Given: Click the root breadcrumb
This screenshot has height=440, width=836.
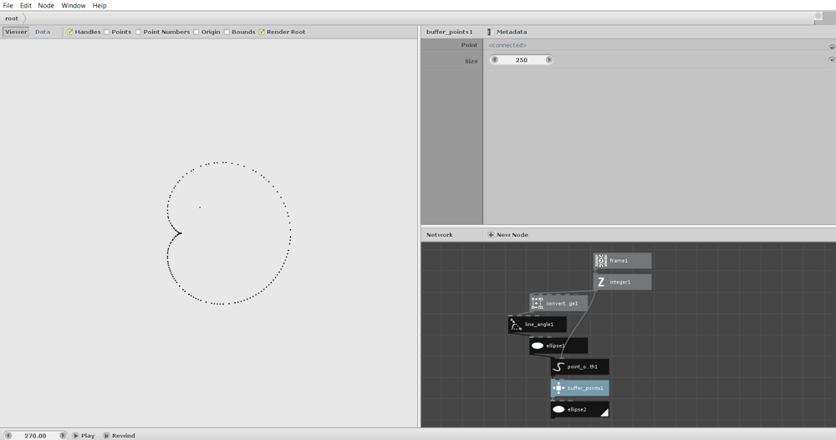Looking at the screenshot, I should point(12,18).
